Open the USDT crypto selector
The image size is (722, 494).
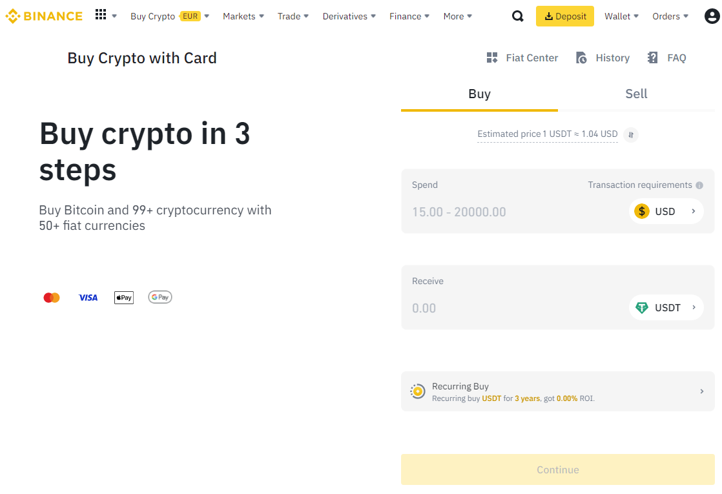(x=666, y=308)
